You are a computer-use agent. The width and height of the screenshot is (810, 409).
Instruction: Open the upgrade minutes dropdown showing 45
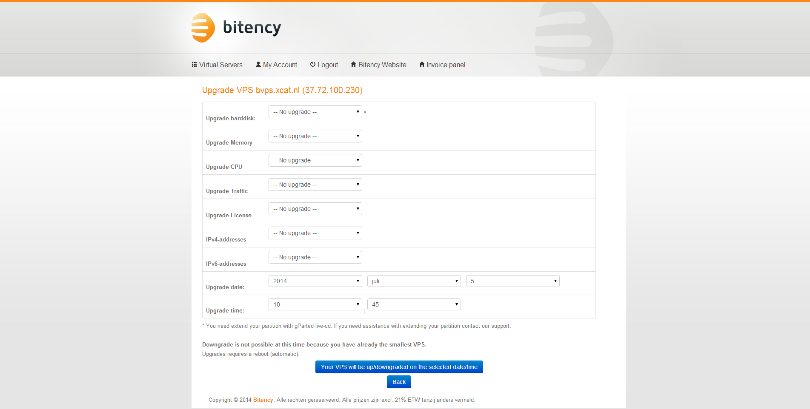pyautogui.click(x=414, y=304)
